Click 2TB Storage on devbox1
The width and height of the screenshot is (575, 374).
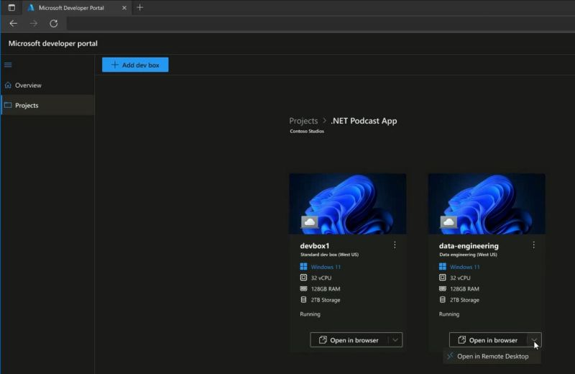point(326,300)
